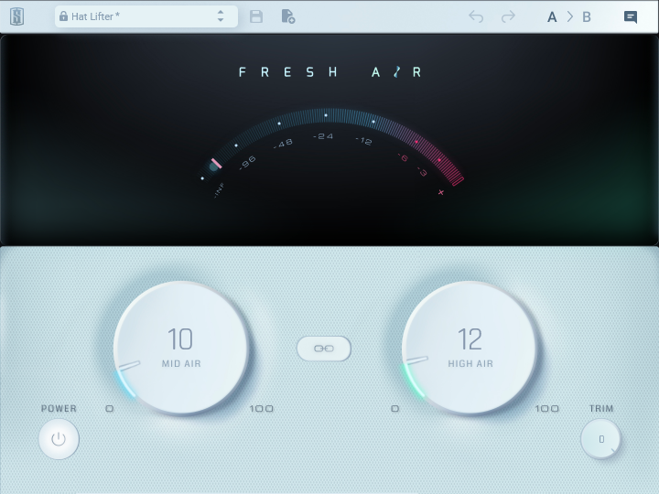The image size is (659, 494).
Task: Copy A to B with the arrow
Action: pyautogui.click(x=569, y=16)
